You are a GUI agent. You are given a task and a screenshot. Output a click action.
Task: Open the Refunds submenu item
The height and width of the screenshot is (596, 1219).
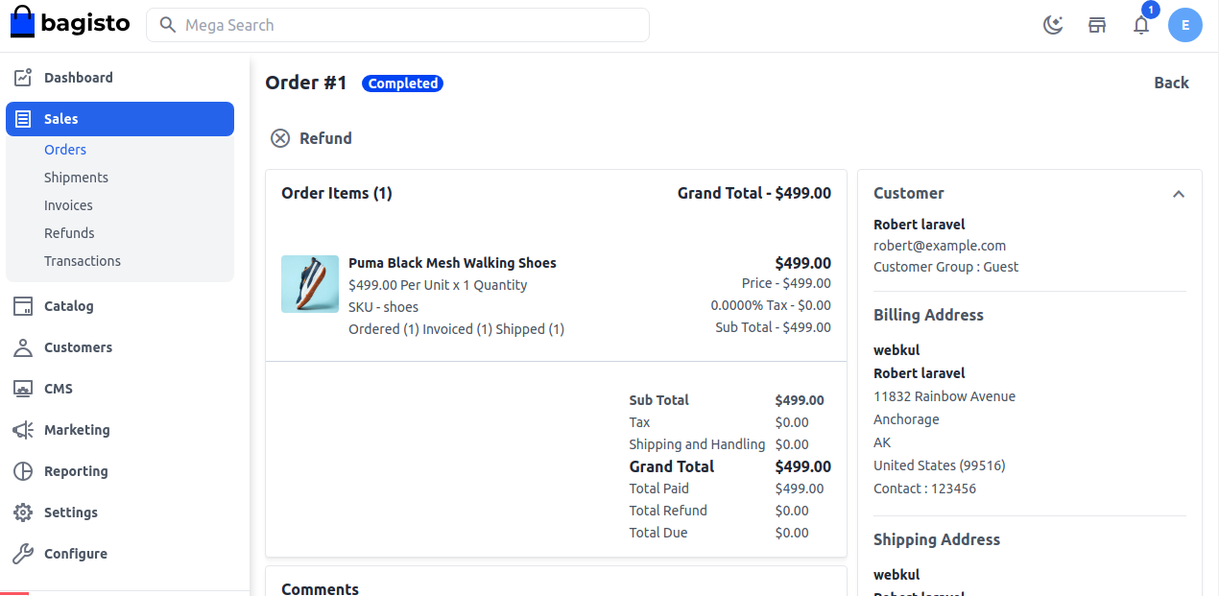point(69,233)
